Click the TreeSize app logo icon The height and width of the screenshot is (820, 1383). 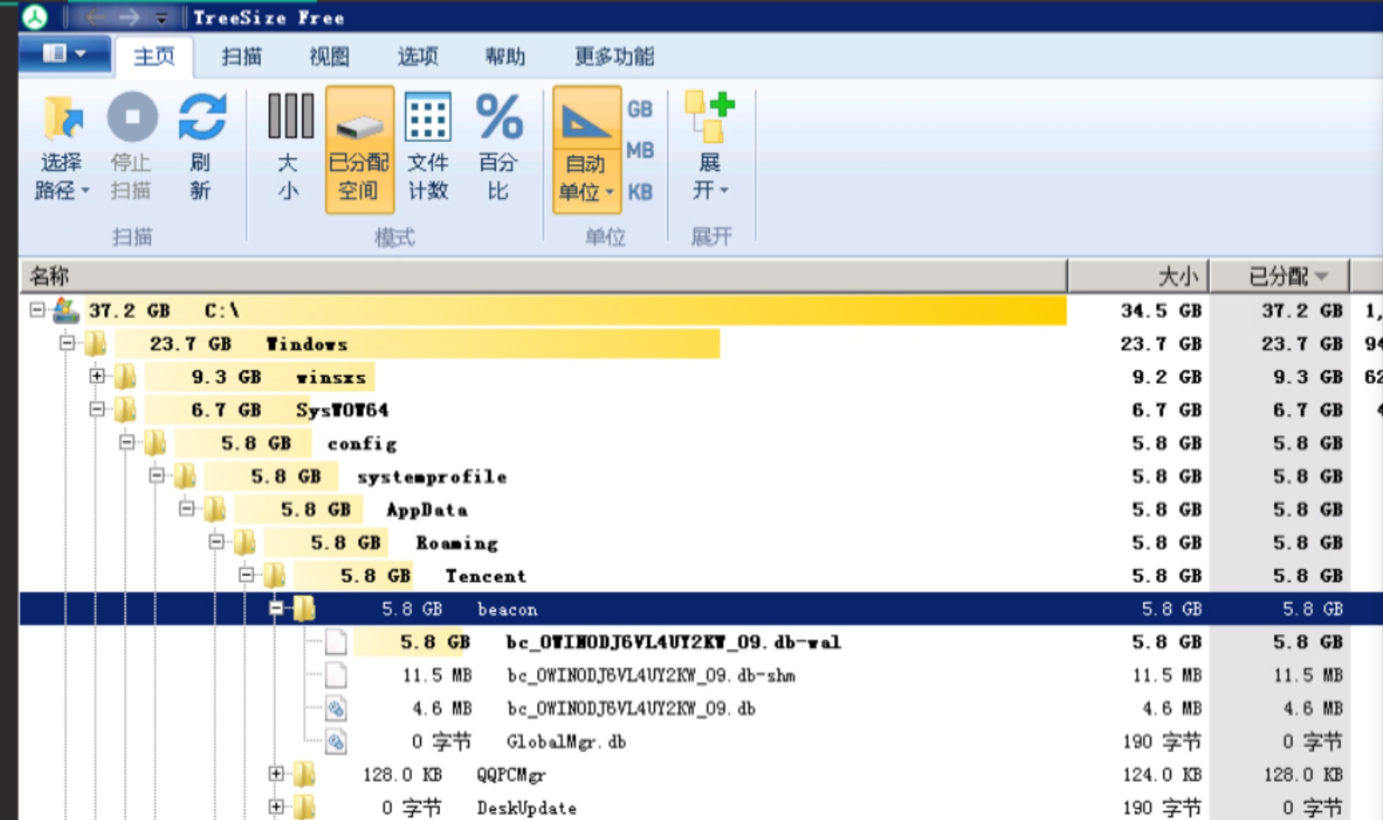[x=35, y=17]
